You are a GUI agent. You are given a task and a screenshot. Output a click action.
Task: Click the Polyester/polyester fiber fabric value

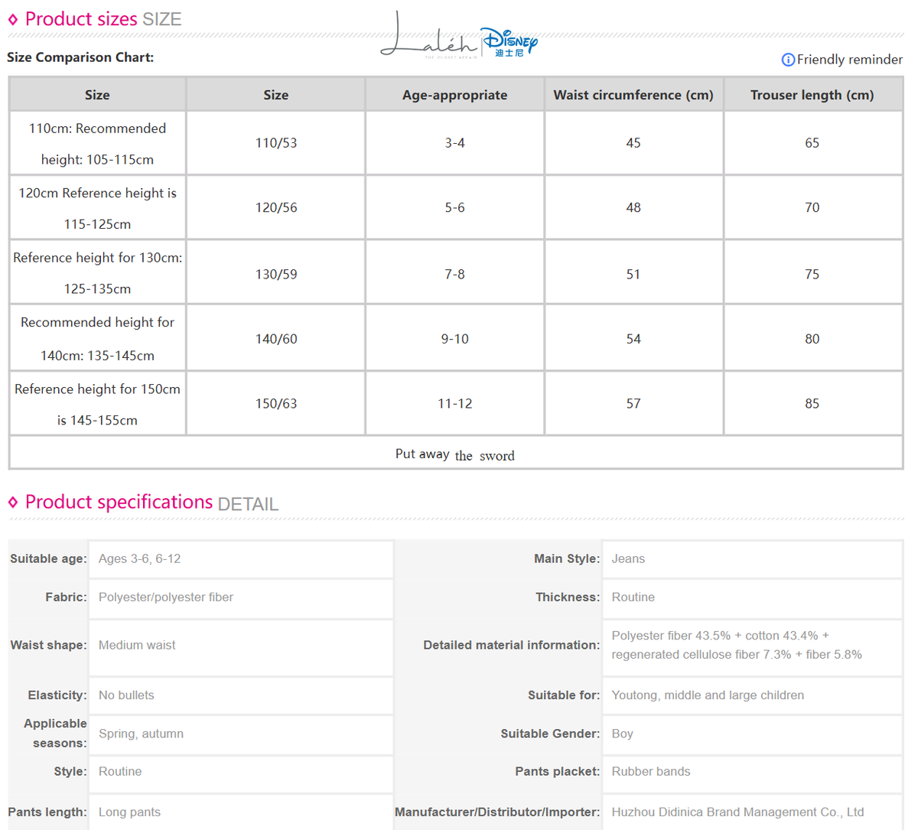point(166,597)
